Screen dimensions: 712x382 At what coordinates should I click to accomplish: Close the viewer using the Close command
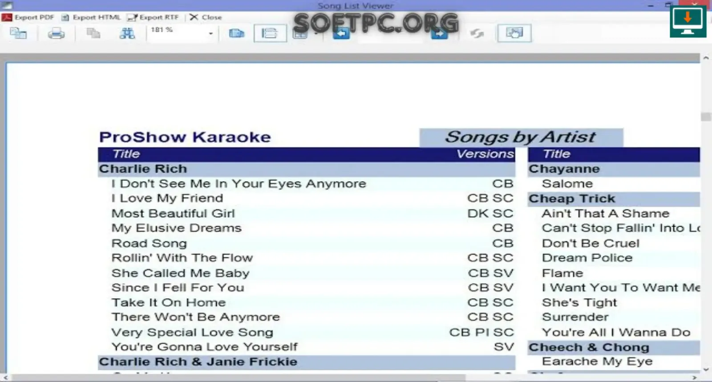[206, 17]
